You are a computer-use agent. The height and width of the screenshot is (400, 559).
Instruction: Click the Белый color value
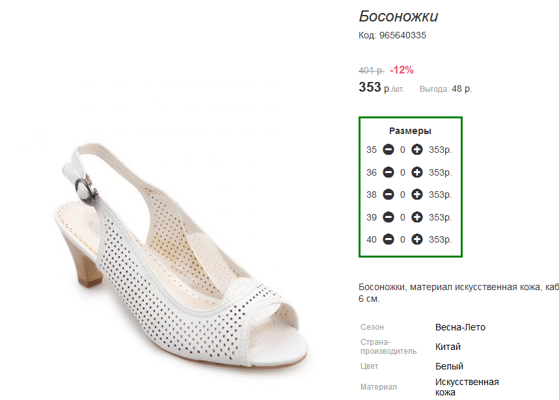[449, 366]
